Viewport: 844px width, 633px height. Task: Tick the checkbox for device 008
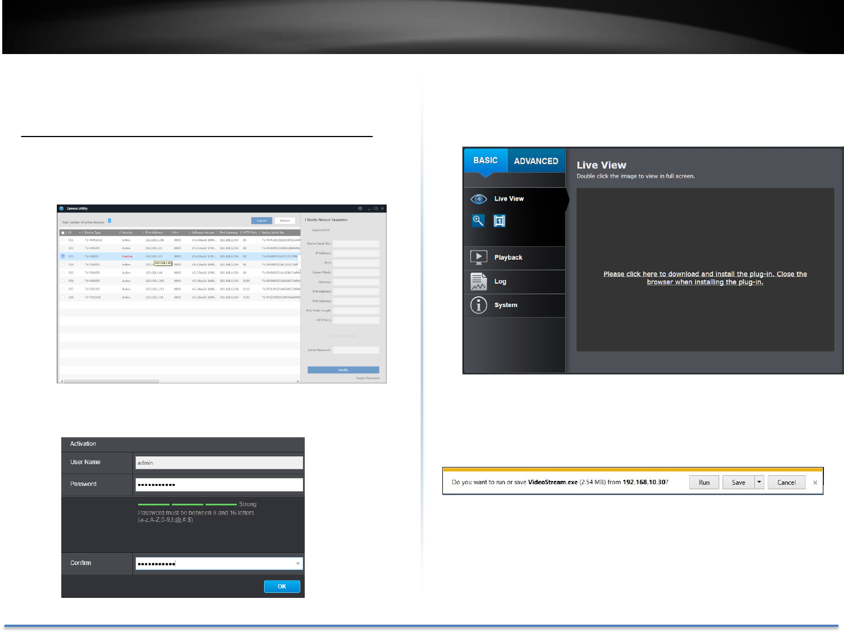click(x=63, y=298)
